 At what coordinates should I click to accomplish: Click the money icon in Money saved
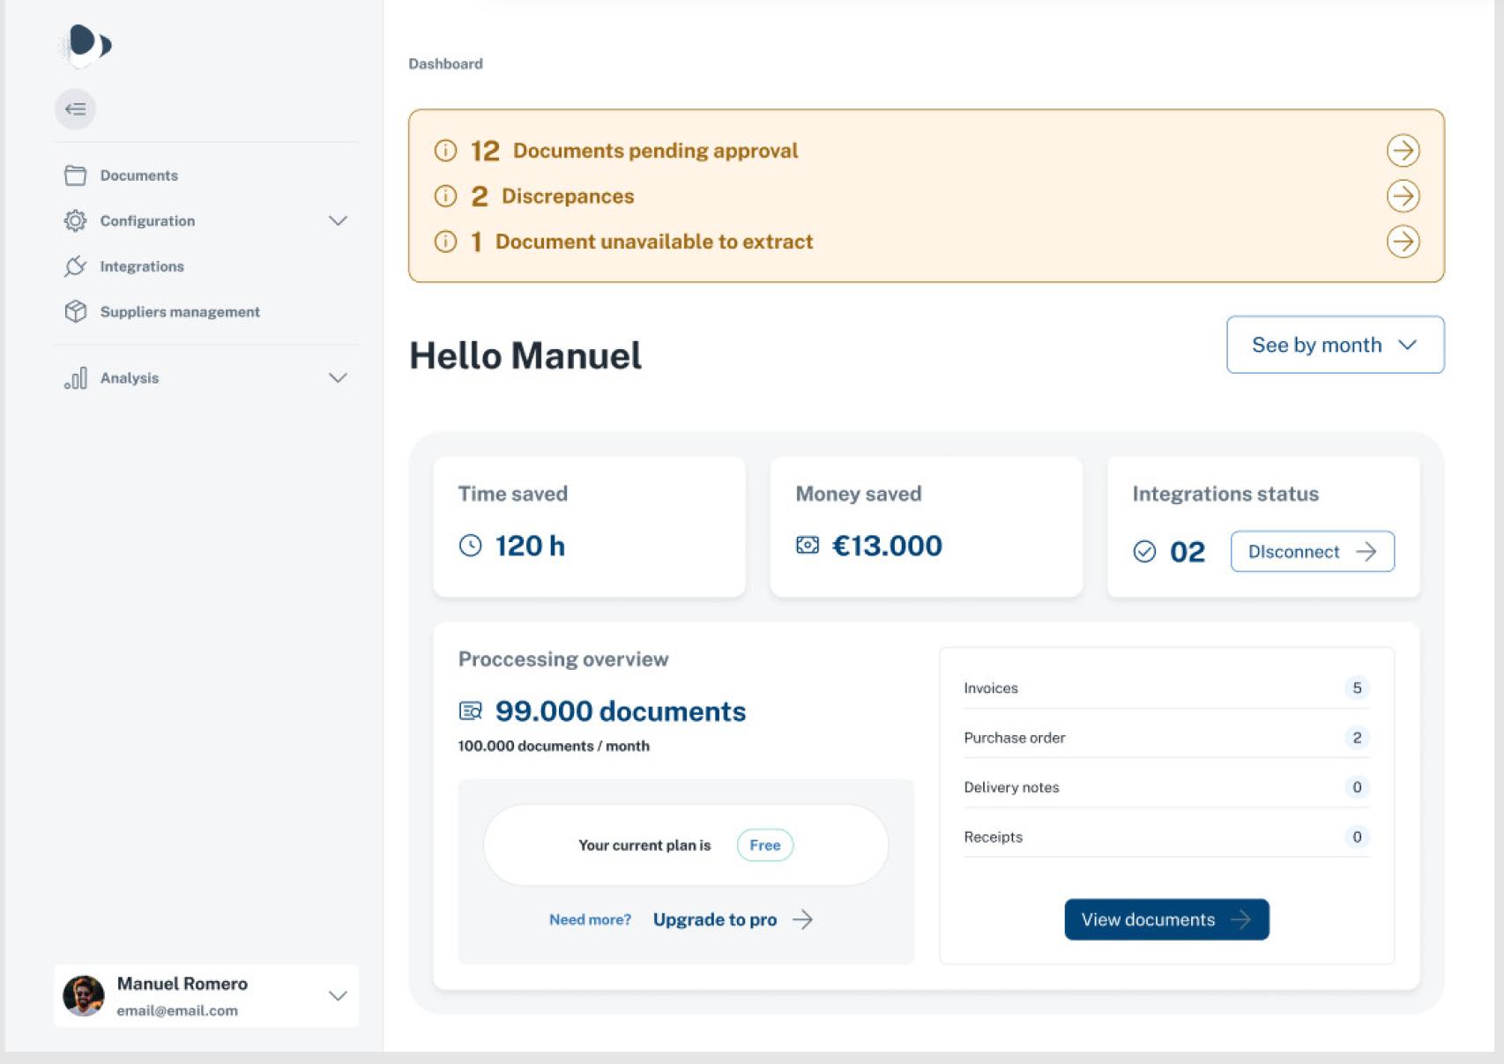[x=807, y=546]
